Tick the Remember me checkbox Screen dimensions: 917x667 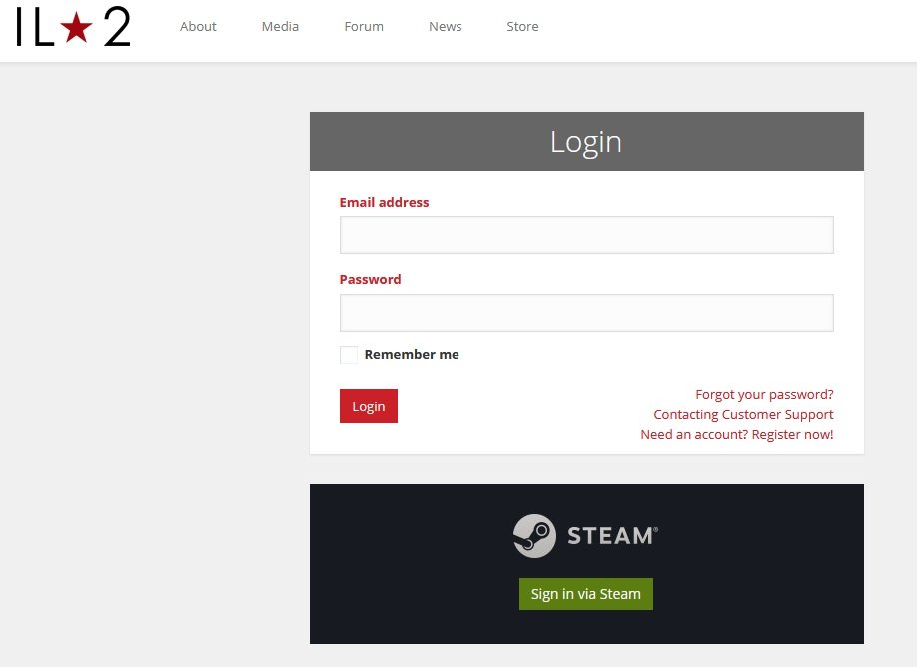pyautogui.click(x=348, y=354)
